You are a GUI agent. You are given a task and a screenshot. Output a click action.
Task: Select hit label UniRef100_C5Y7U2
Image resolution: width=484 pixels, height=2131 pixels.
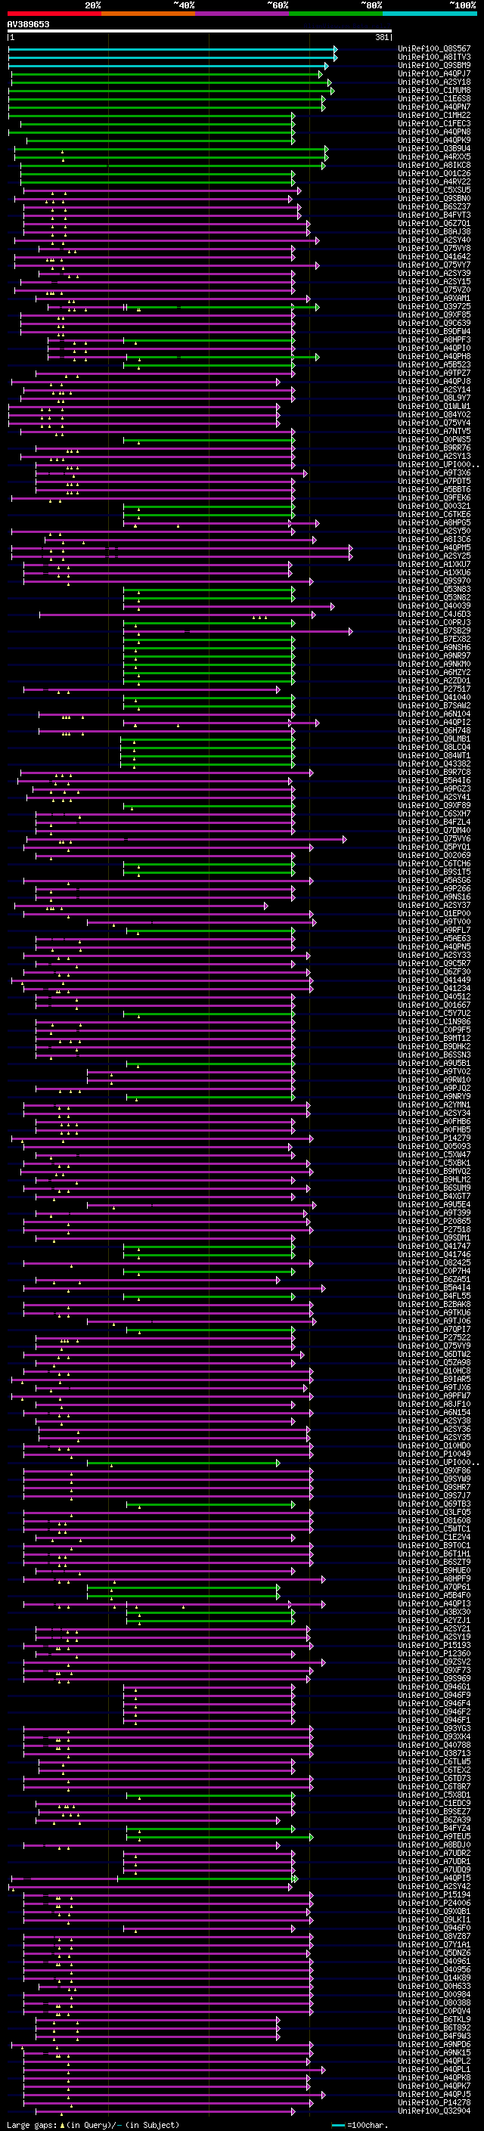pos(433,1014)
